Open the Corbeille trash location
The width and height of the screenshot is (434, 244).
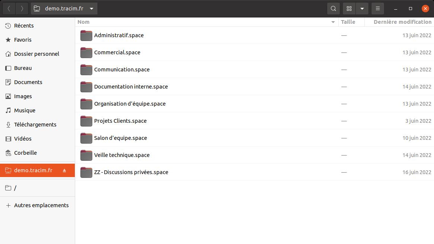(25, 153)
